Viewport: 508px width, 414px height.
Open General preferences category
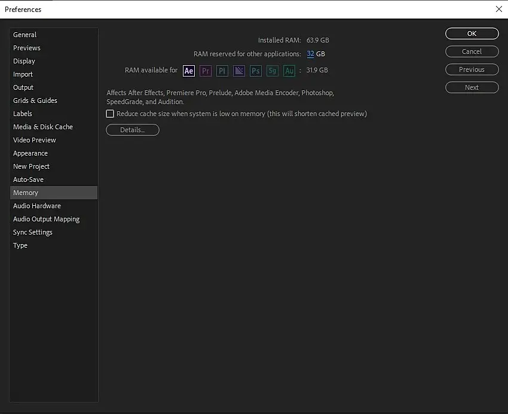[54, 35]
